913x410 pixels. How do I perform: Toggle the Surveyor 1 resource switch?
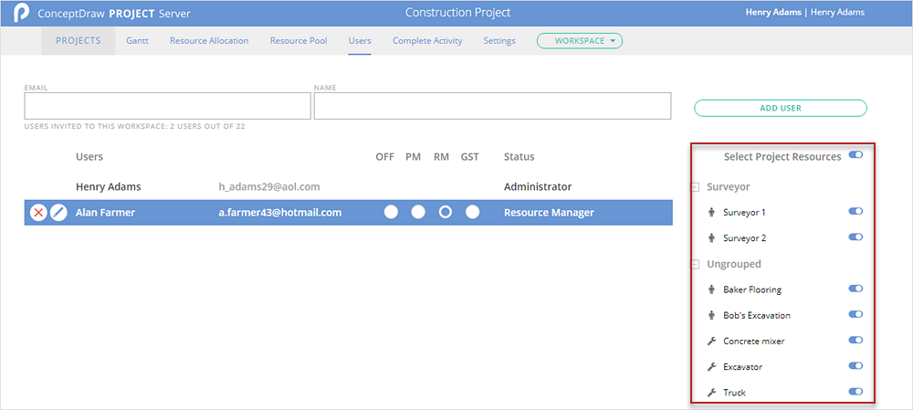click(855, 212)
